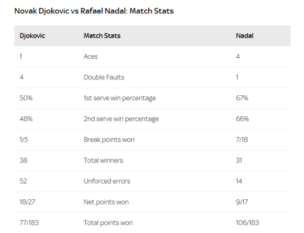Click Nadal's 106/183 total points value

tap(247, 223)
